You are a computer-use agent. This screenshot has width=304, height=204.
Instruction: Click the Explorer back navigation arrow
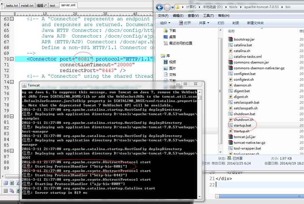(159, 7)
